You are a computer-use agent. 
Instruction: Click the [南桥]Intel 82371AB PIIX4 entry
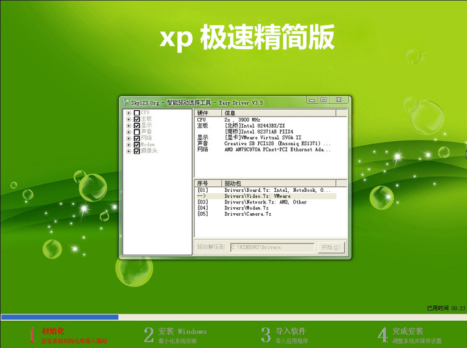259,132
